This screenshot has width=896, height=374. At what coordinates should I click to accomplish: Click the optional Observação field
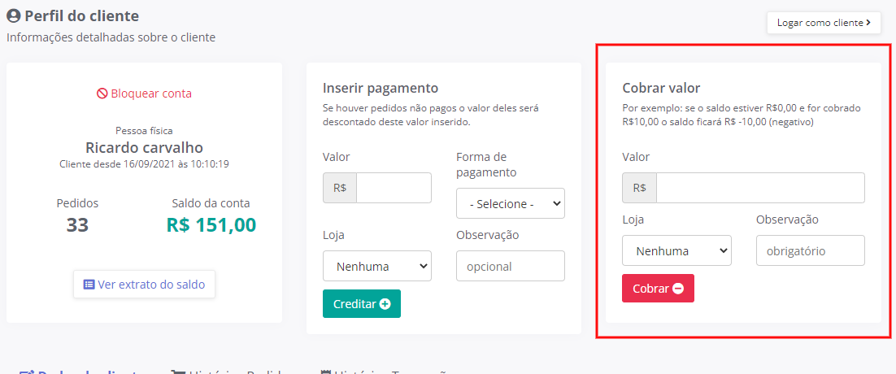point(511,266)
